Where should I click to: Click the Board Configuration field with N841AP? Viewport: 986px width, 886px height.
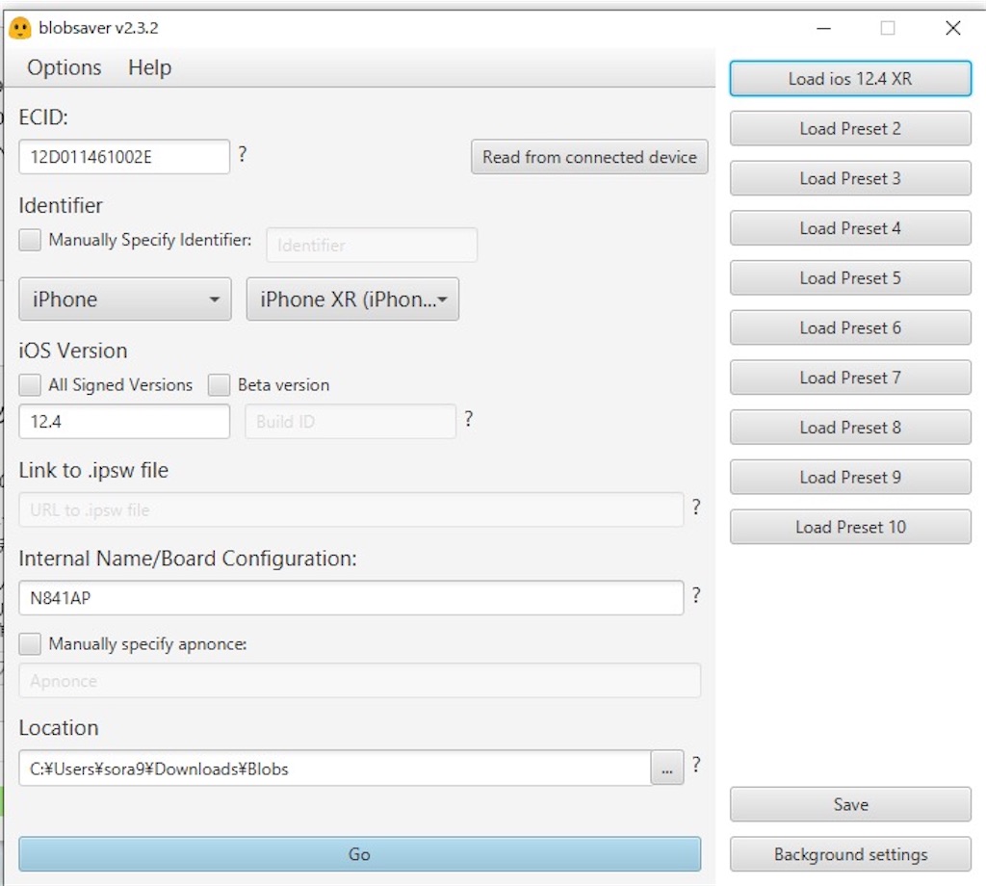[350, 597]
